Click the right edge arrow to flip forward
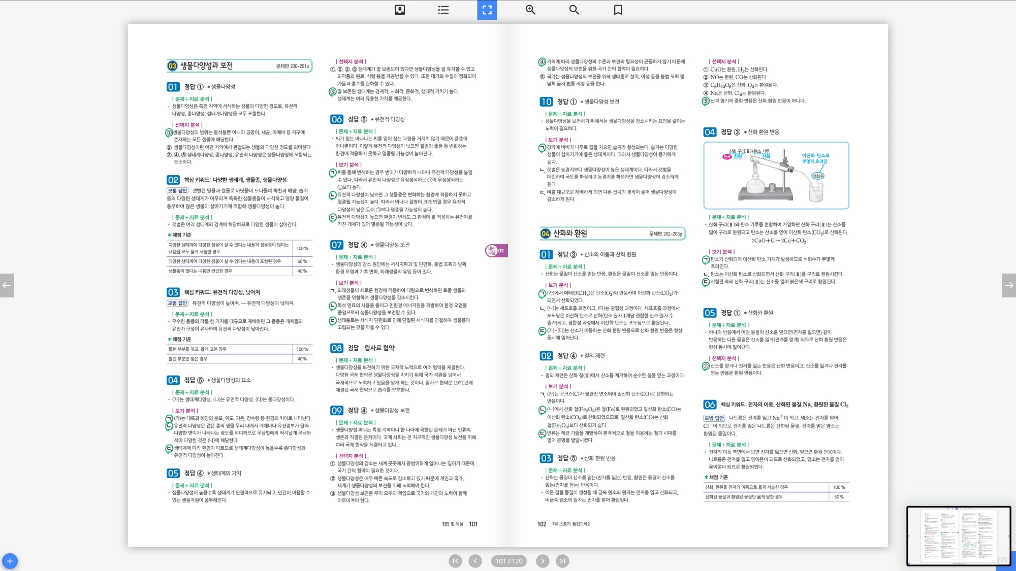The width and height of the screenshot is (1016, 571). click(x=1009, y=285)
